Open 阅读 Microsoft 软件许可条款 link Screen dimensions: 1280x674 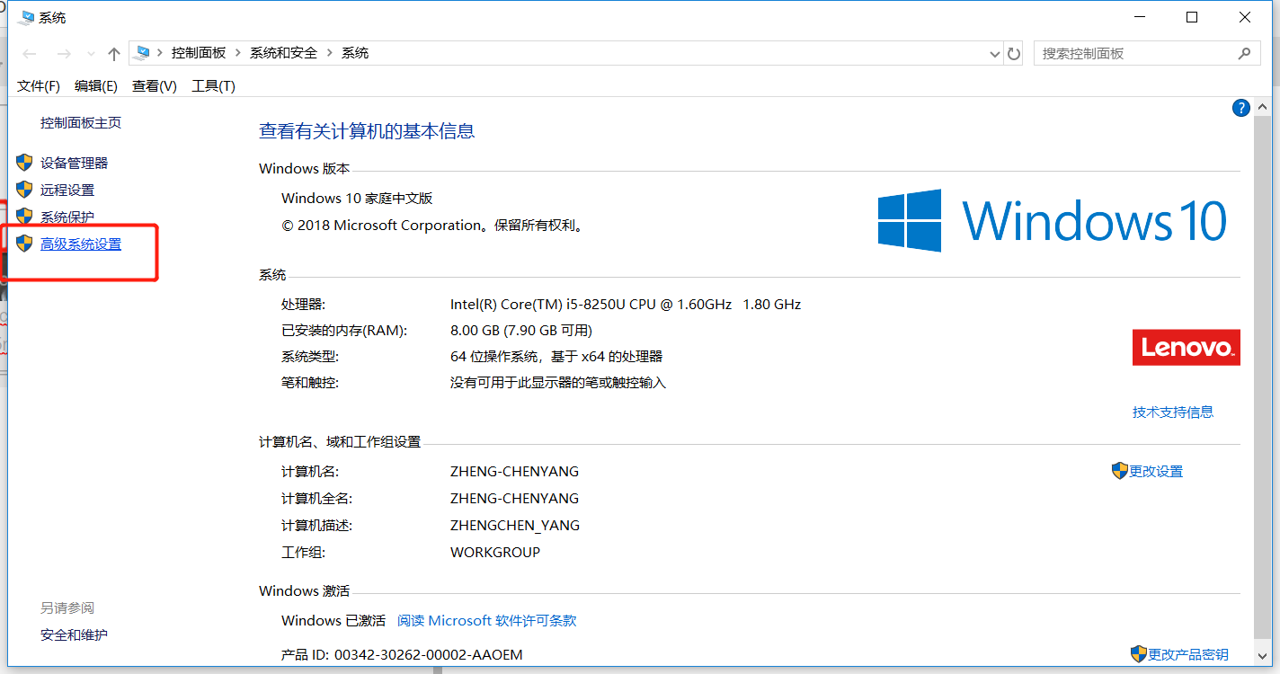click(x=487, y=621)
